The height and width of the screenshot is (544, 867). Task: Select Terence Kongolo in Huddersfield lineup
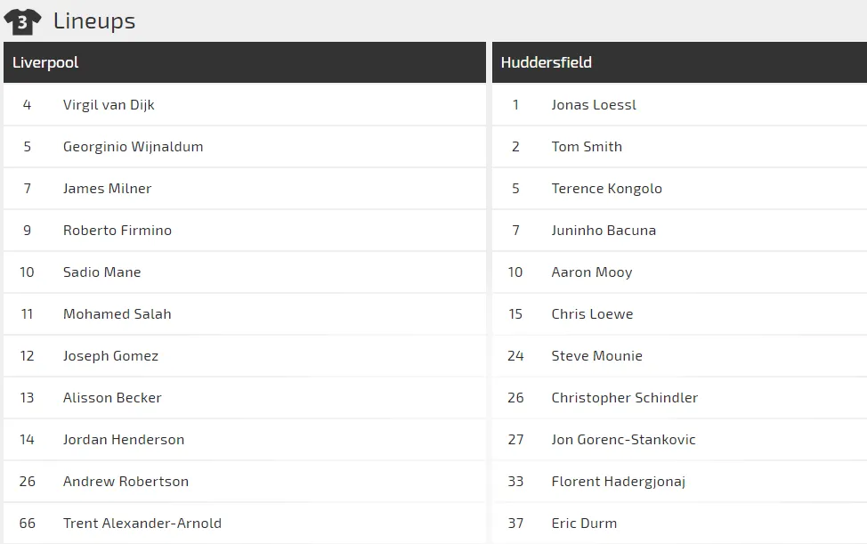(x=606, y=189)
